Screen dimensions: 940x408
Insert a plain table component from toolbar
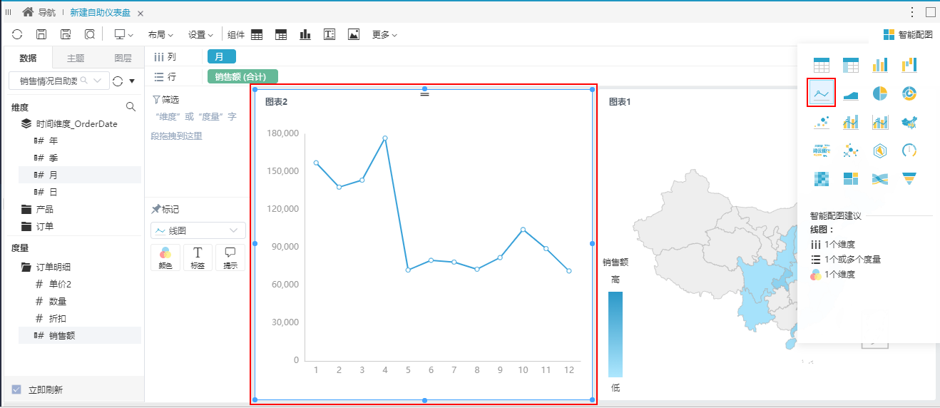[x=257, y=34]
